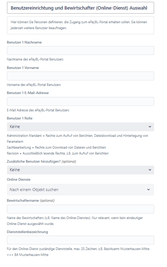
Task: Select the Benutzer 1 E-Mail-Adresse field
Action: 80,101
